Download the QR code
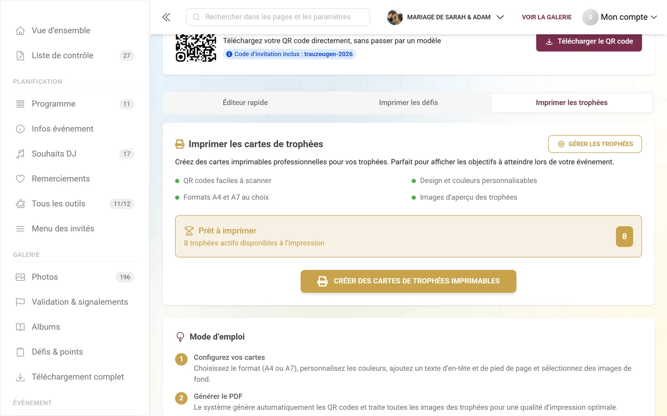 pos(589,42)
